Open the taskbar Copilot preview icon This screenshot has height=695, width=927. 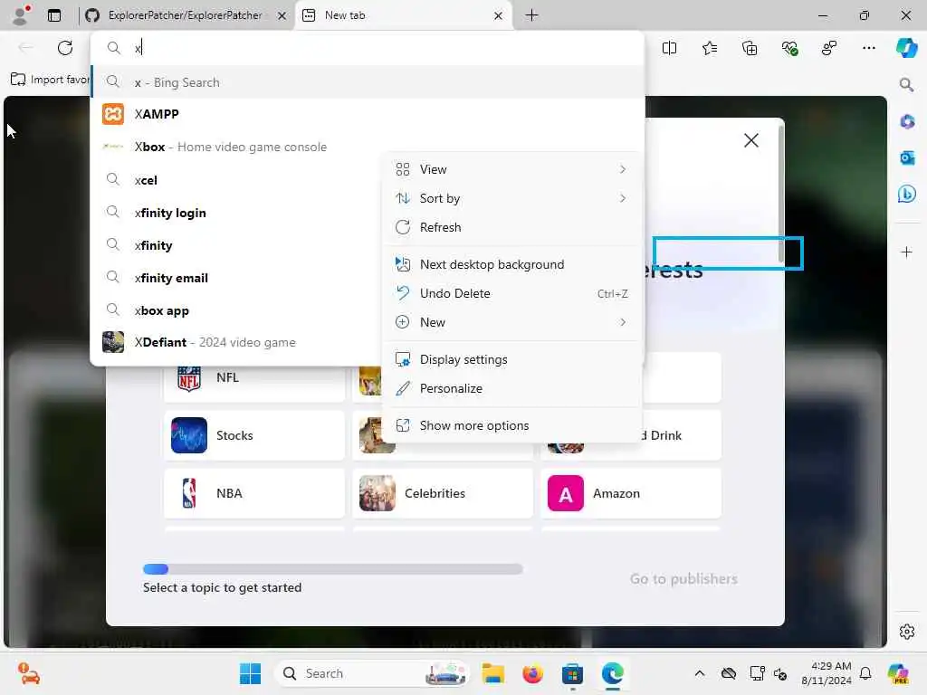(897, 673)
